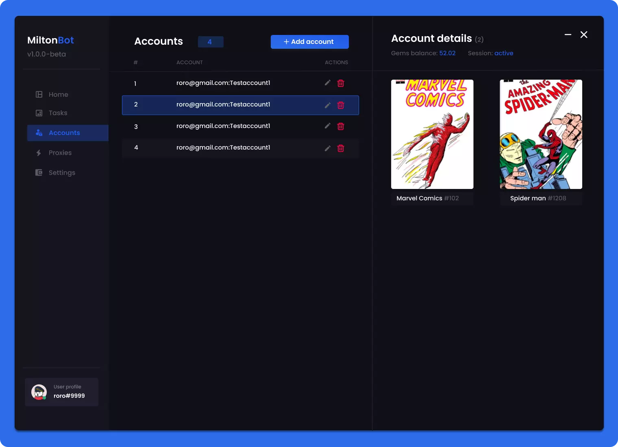Edit the first account using the pencil icon
Screen dimensions: 618x447
(327, 83)
